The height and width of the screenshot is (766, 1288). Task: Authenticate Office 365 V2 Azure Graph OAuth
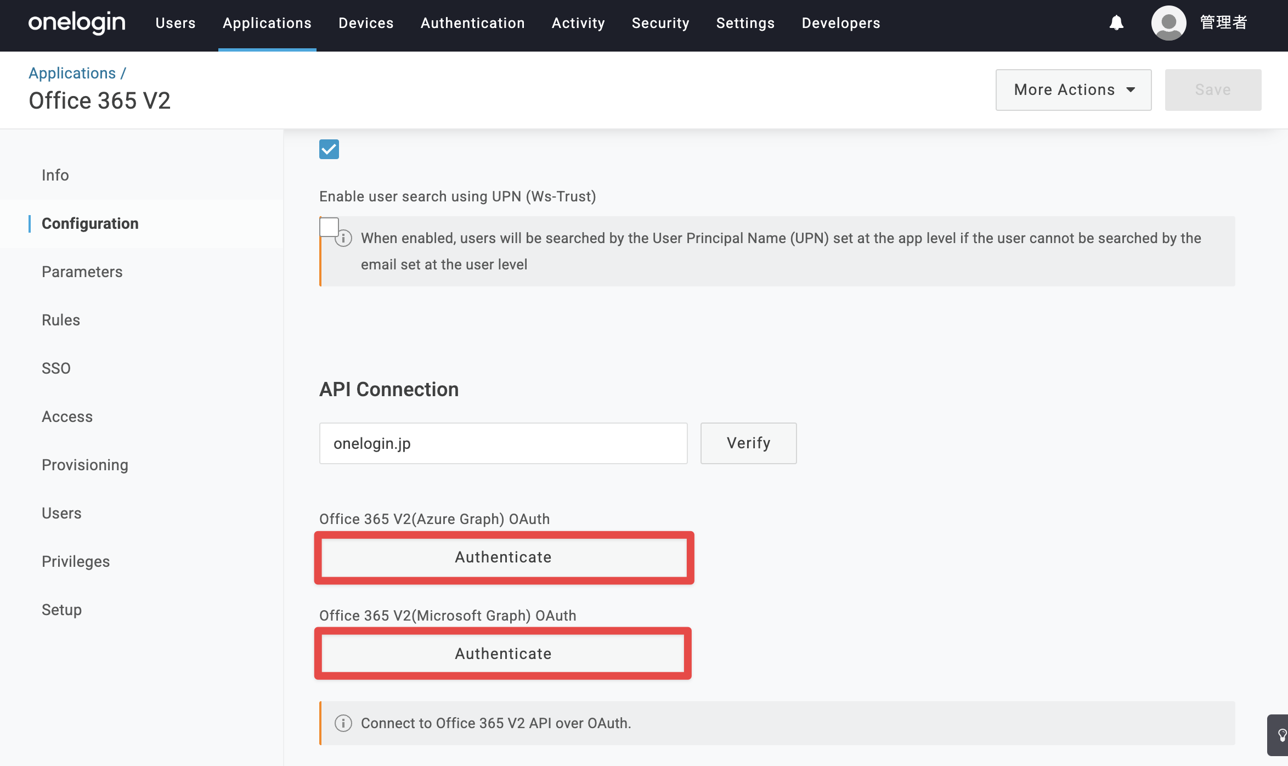point(504,557)
